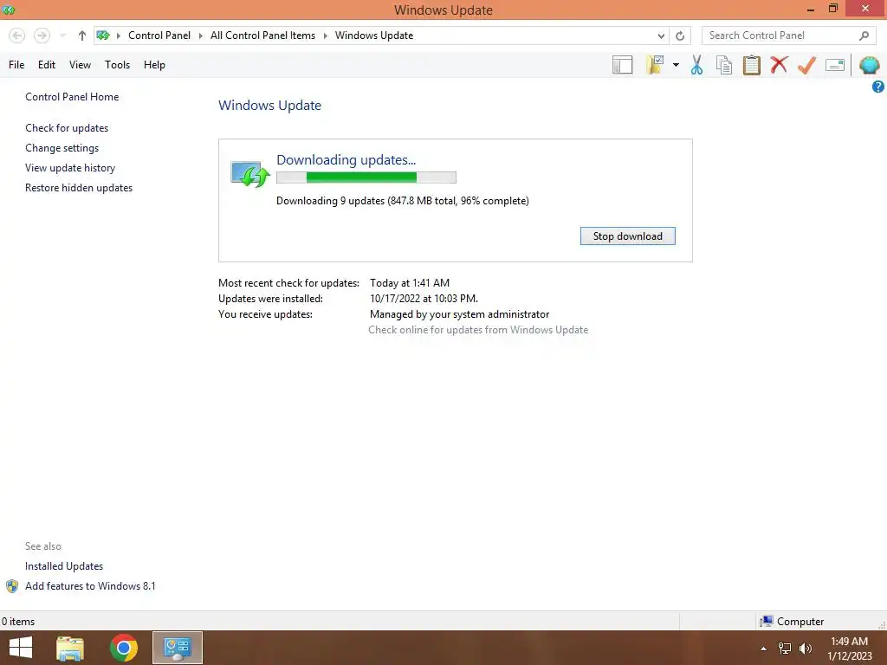887x665 pixels.
Task: Open the address bar history dropdown
Action: (661, 36)
